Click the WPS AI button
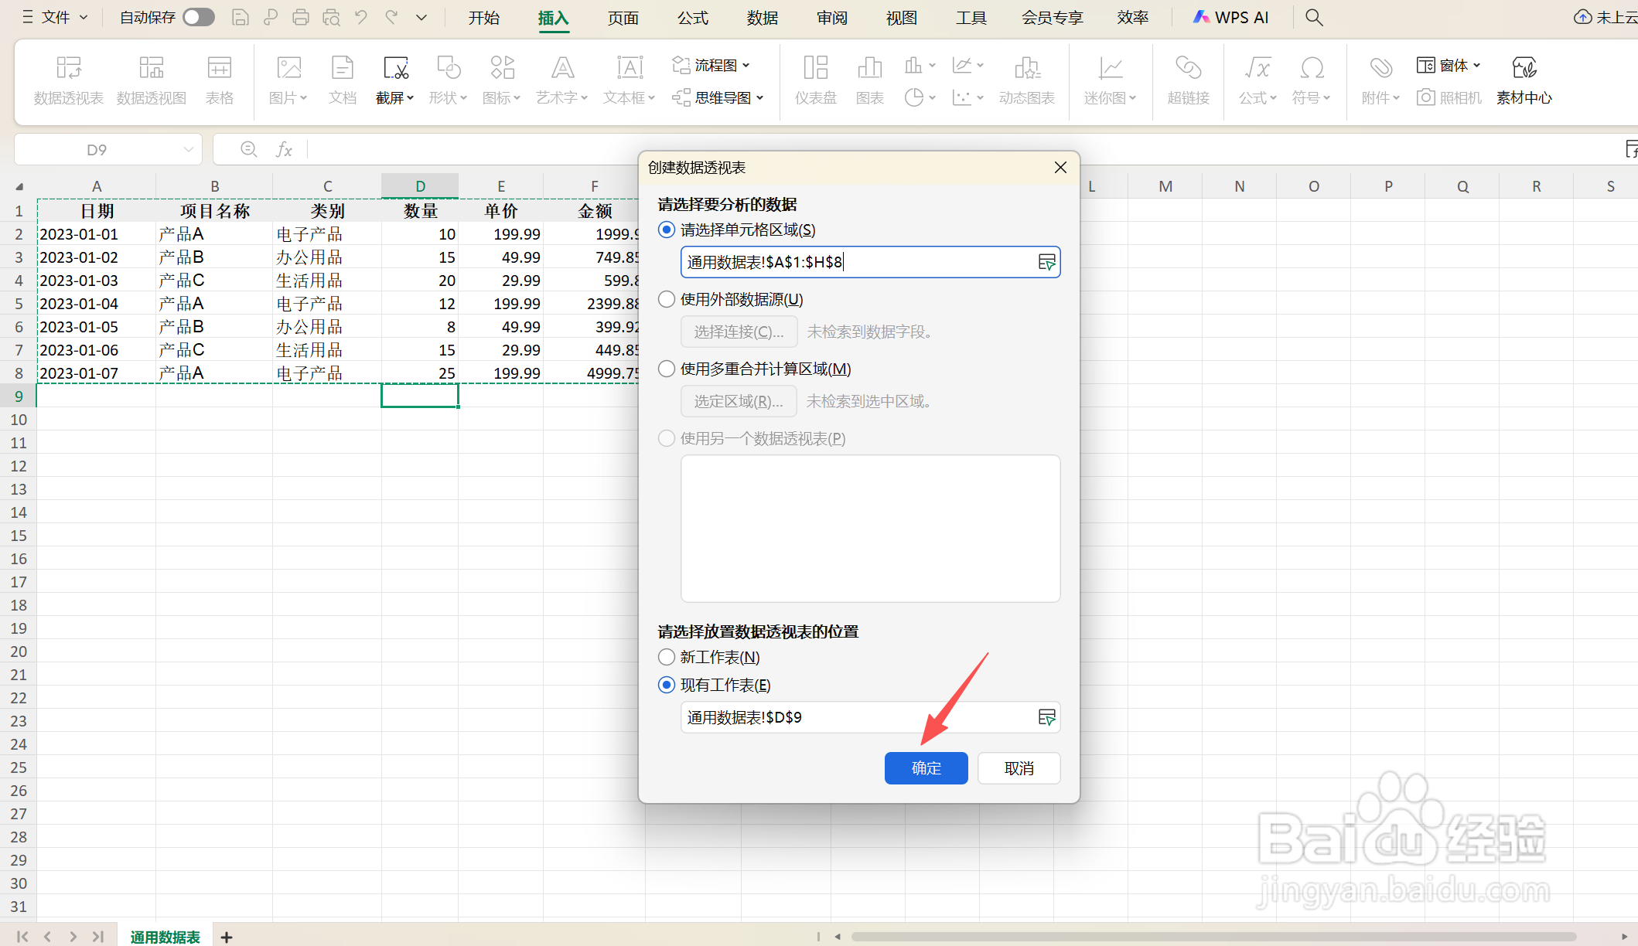 point(1230,16)
